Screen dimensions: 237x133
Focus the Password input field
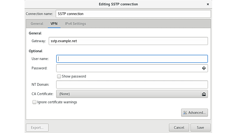128,68
